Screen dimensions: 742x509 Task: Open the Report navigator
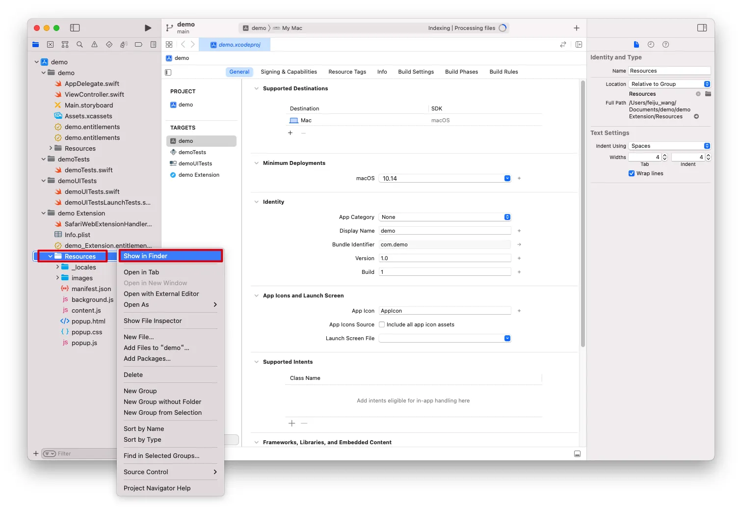[153, 45]
